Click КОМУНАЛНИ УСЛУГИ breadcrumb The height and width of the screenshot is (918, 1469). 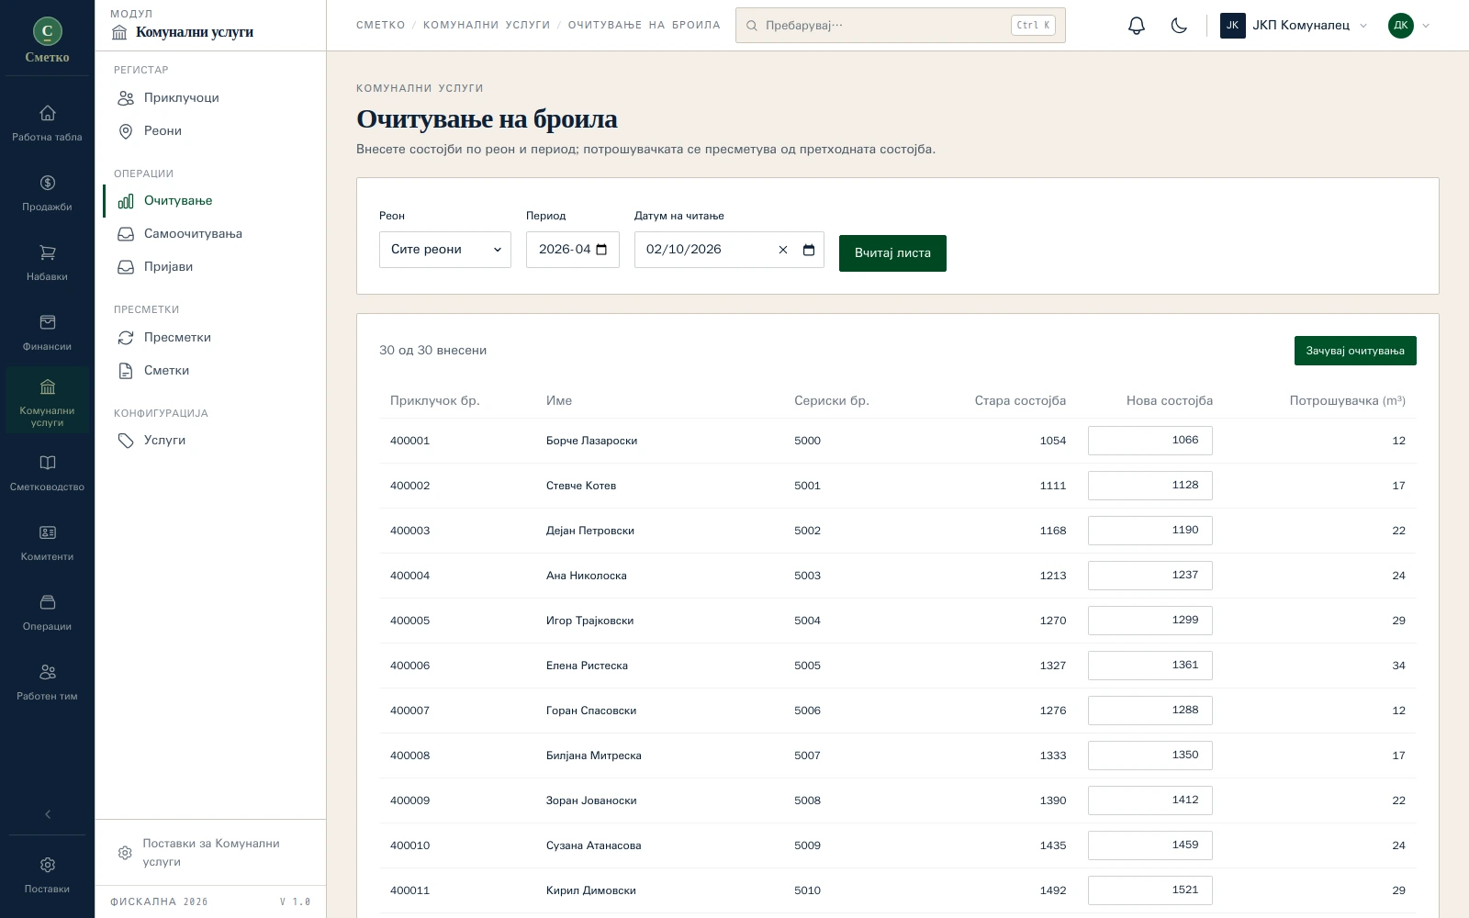(487, 26)
